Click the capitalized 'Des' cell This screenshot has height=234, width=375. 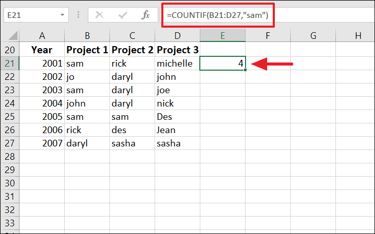point(177,117)
